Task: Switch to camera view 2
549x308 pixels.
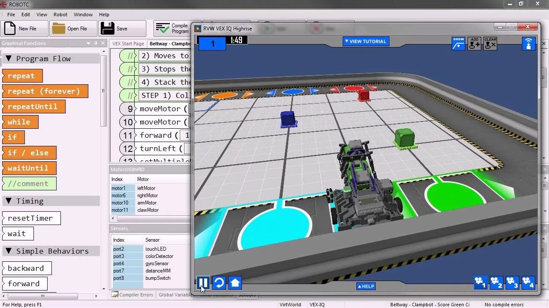Action: 496,283
